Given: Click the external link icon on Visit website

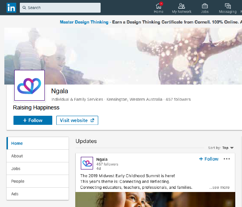Looking at the screenshot, I should coord(92,120).
